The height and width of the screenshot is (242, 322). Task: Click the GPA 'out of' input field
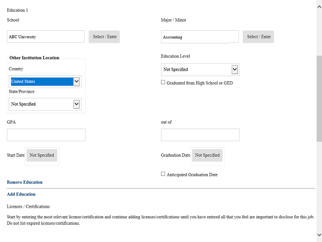coord(200,135)
